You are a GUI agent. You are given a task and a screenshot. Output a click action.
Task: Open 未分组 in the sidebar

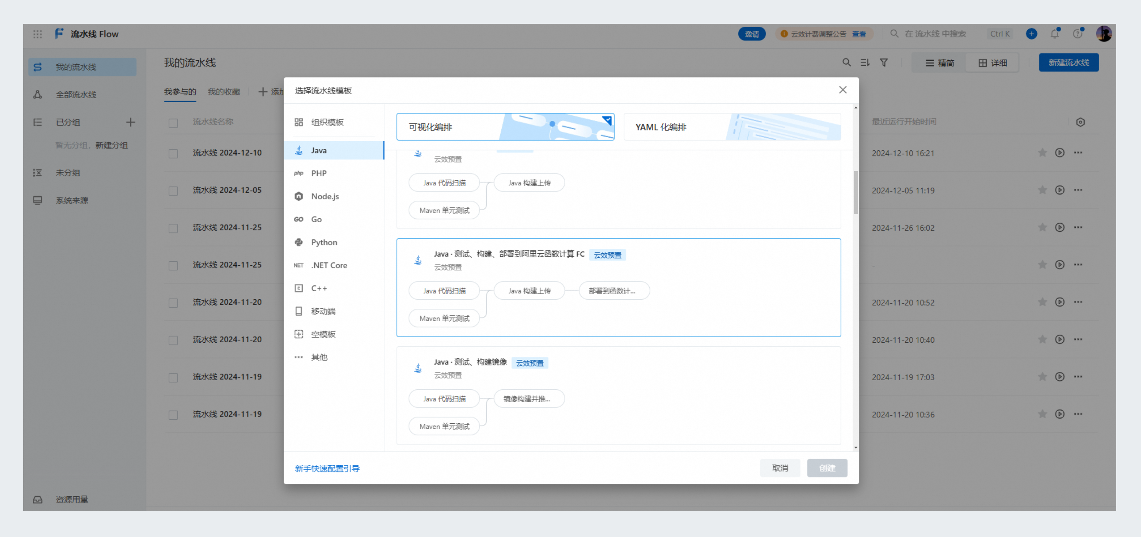click(82, 172)
